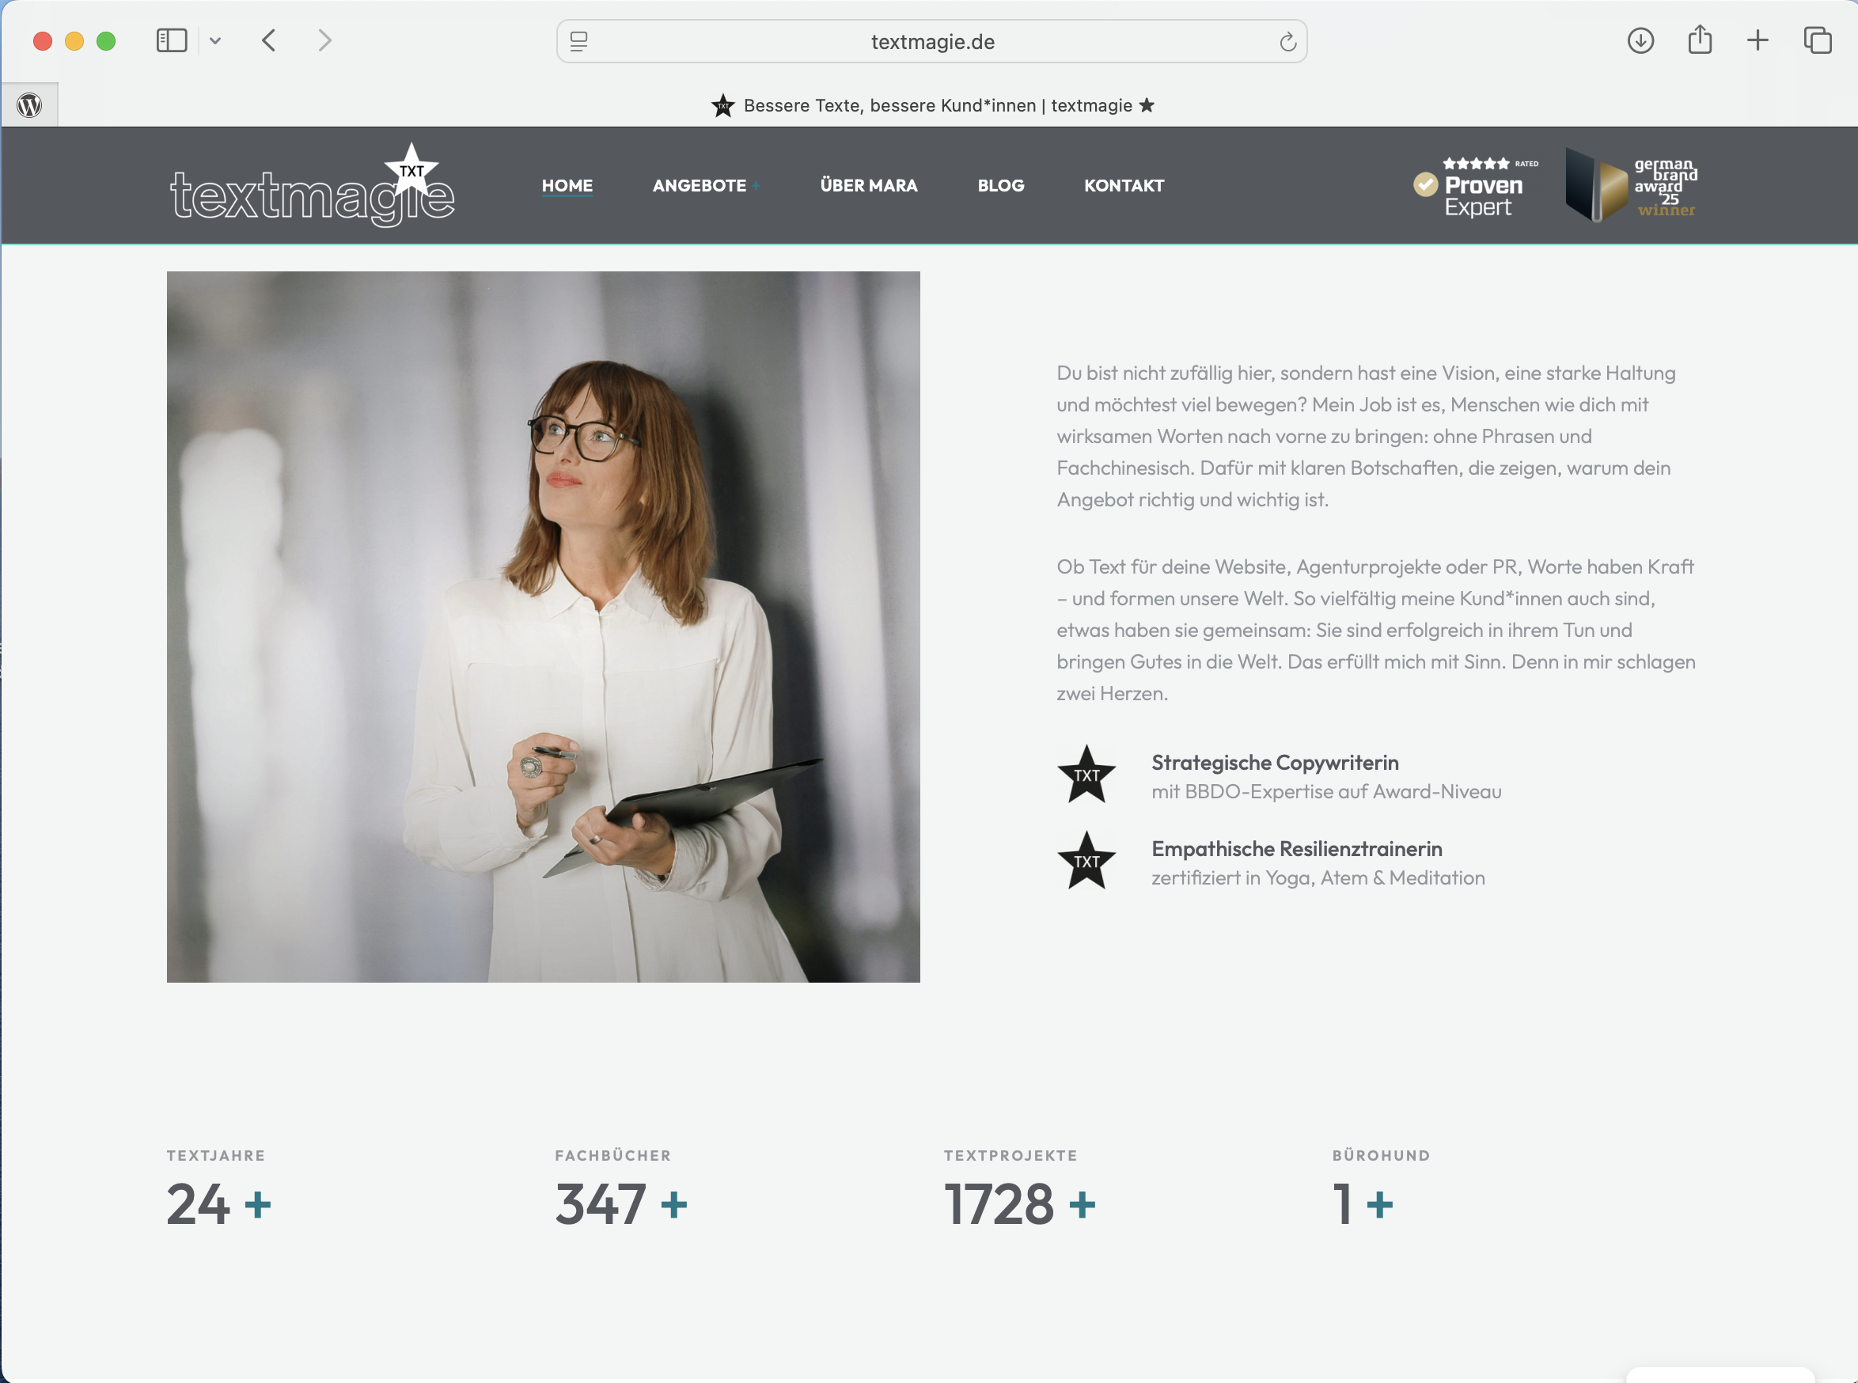The height and width of the screenshot is (1383, 1858).
Task: Open the ÜBER MARA page
Action: pyautogui.click(x=868, y=186)
